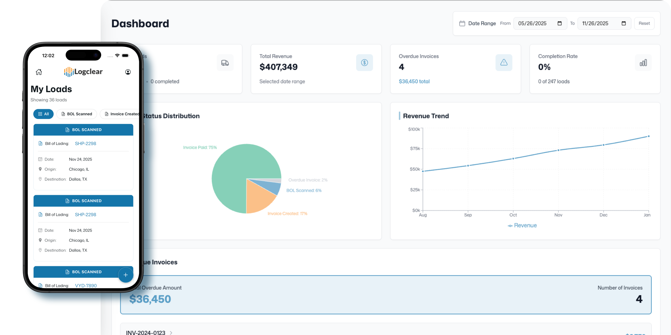This screenshot has height=335, width=671.
Task: Click the Reset button for the date range
Action: 644,23
